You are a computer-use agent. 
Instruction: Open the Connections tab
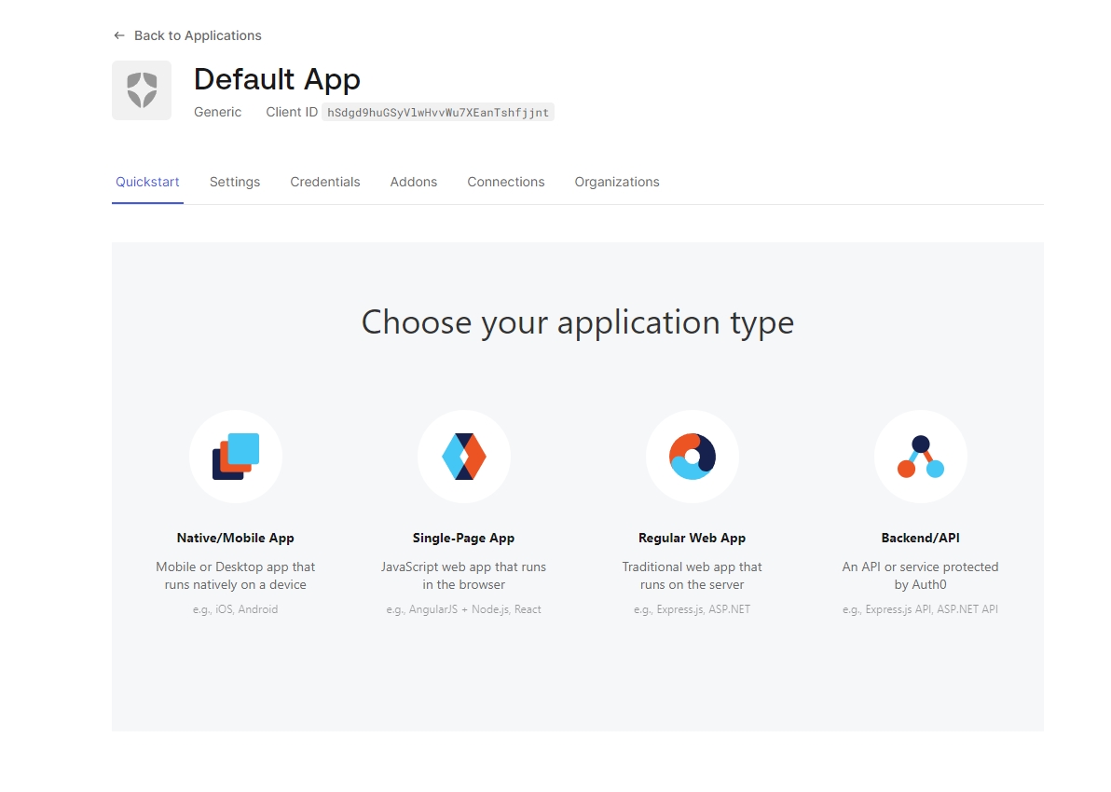pyautogui.click(x=506, y=182)
